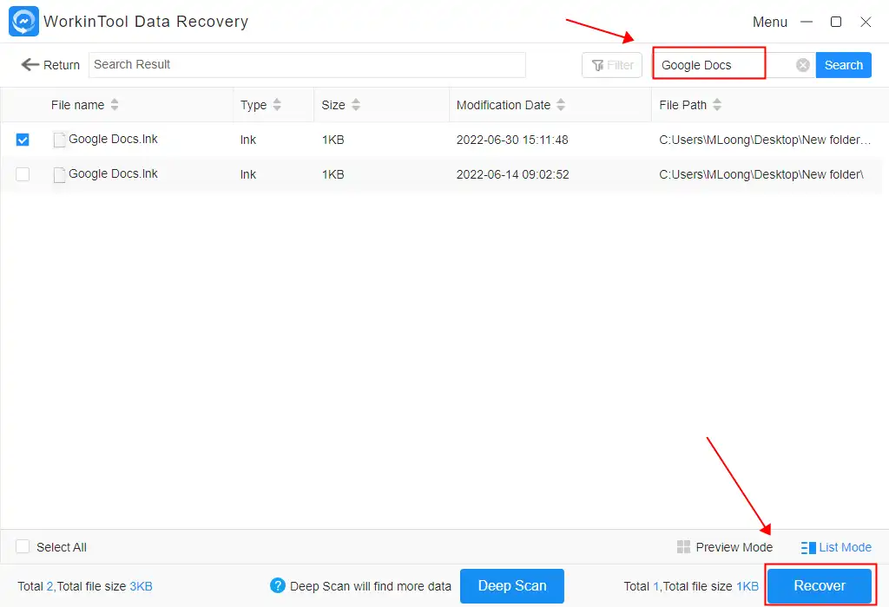Click the Return back arrow icon
Viewport: 889px width, 607px height.
tap(30, 64)
